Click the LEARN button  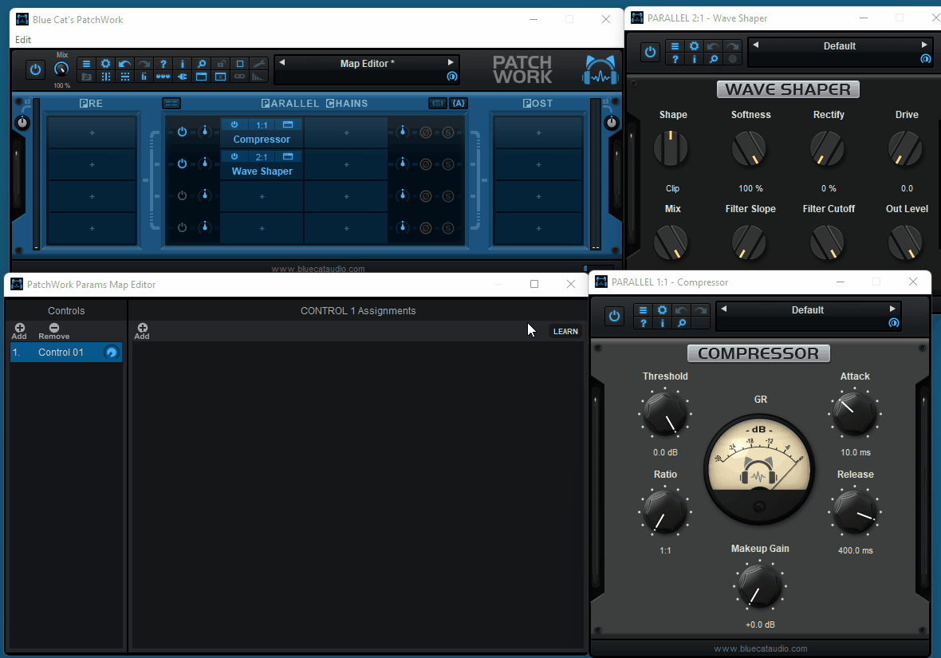(565, 332)
